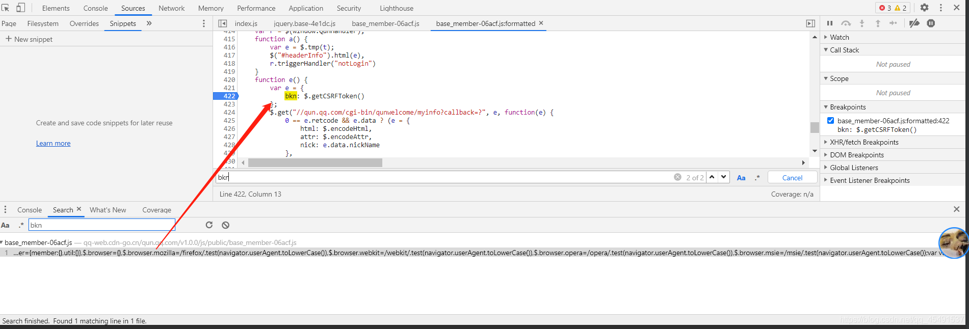Open the Console drawer tab
969x329 pixels.
pos(30,210)
